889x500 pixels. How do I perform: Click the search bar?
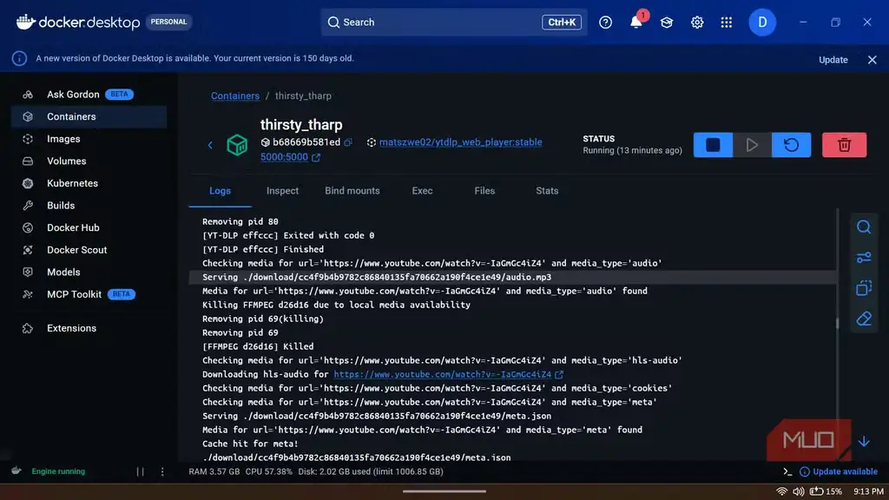453,22
